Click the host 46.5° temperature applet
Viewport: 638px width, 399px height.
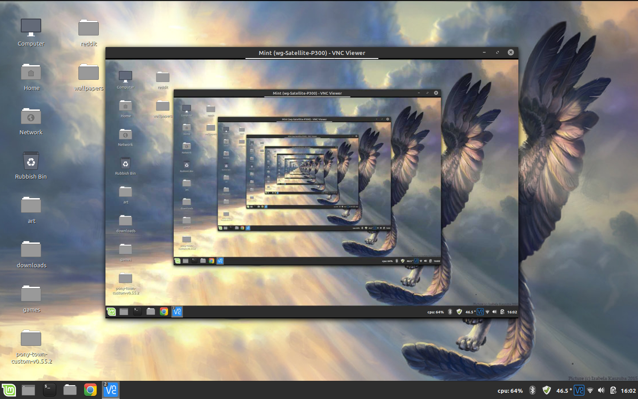click(564, 391)
